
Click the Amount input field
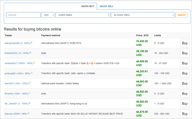pos(23,15)
